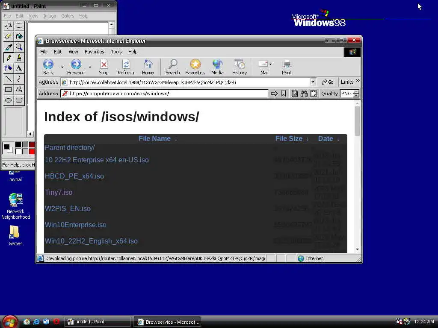This screenshot has height=328, width=438.
Task: Open the Image menu in Paint
Action: pyautogui.click(x=50, y=16)
